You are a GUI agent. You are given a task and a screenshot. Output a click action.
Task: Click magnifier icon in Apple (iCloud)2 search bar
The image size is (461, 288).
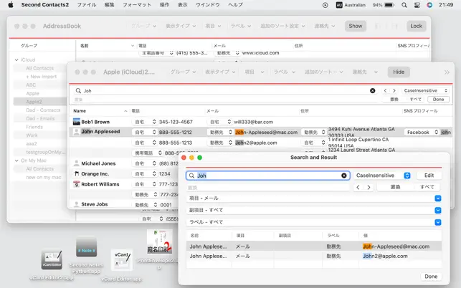pyautogui.click(x=78, y=90)
